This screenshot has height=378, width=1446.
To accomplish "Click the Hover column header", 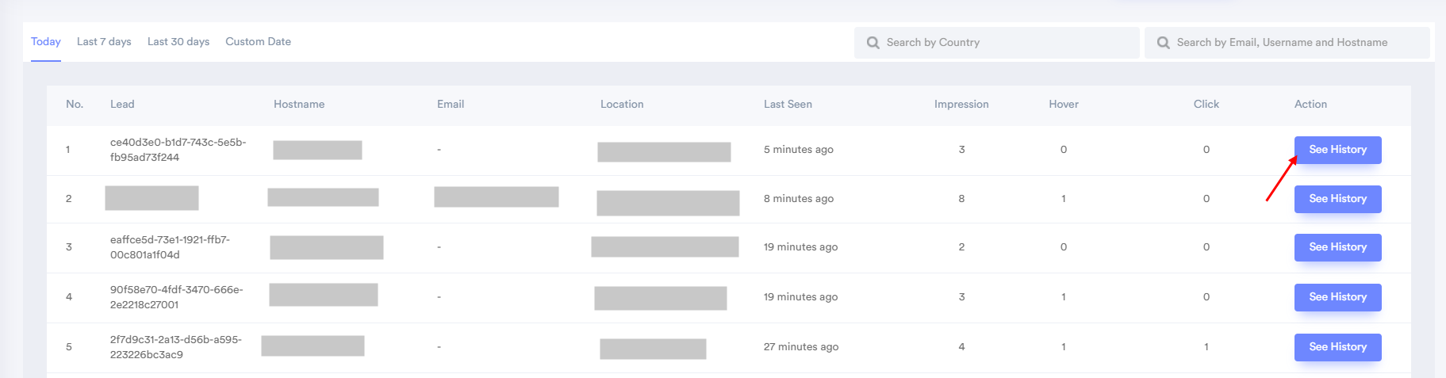I will click(1064, 105).
